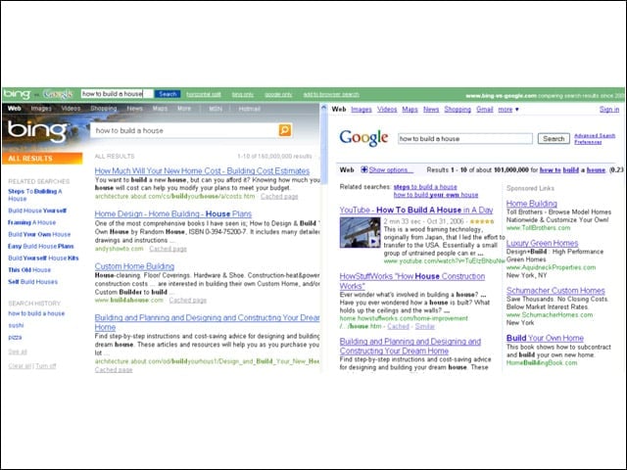Image resolution: width=627 pixels, height=470 pixels.
Task: Click 'See all' under search history
Action: pos(18,352)
